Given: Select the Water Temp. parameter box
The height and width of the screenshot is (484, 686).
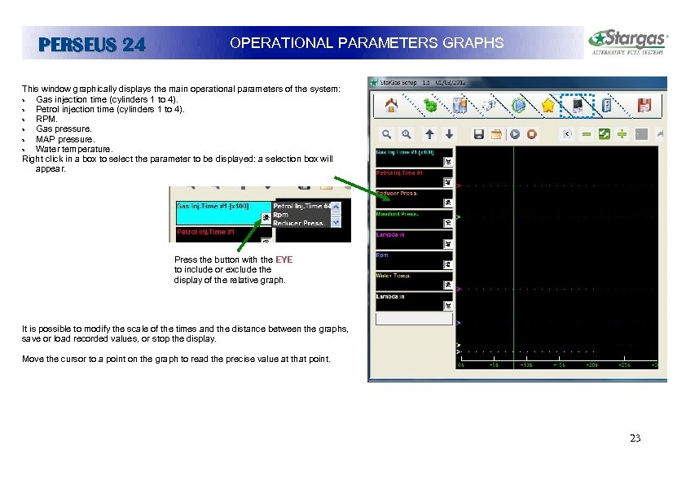Looking at the screenshot, I should [x=414, y=281].
